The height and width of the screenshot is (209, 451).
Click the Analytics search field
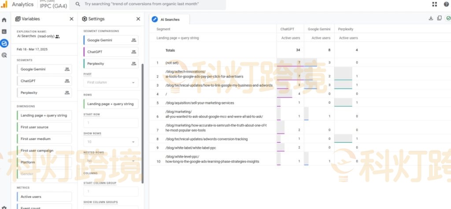(150, 4)
